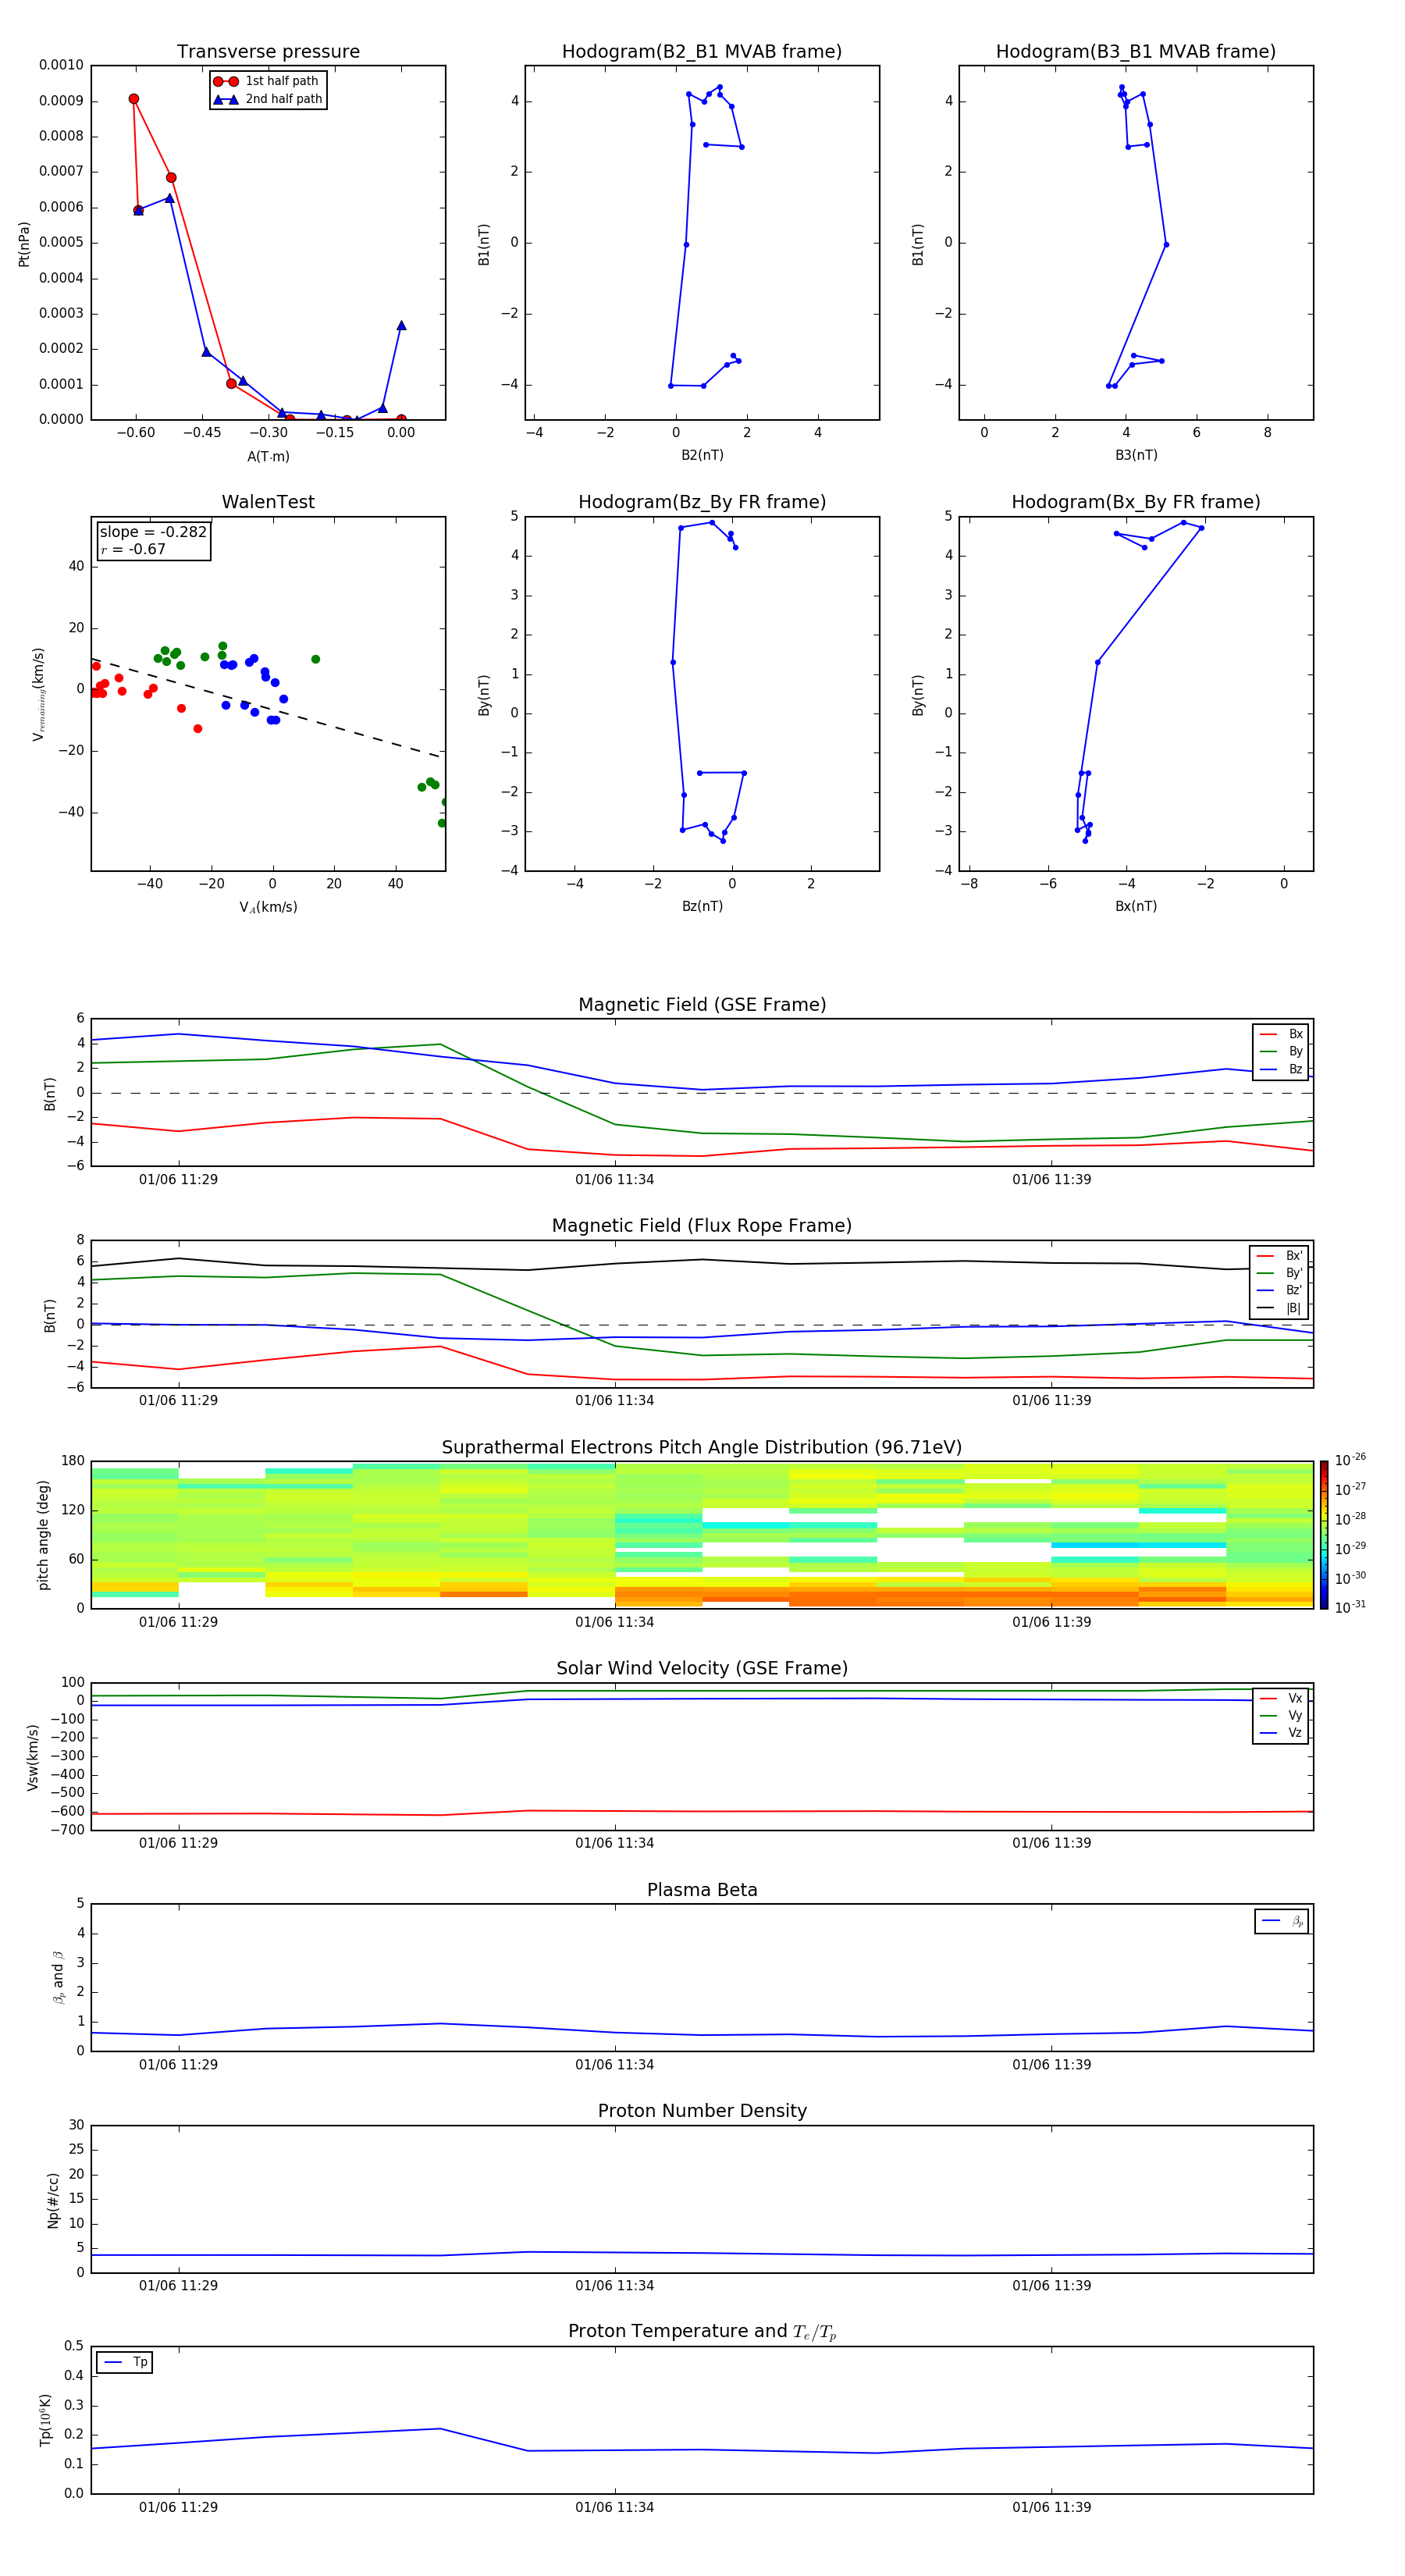Click the 'Np(#/cc)' axis label
Image resolution: width=1405 pixels, height=2576 pixels.
53,2200
